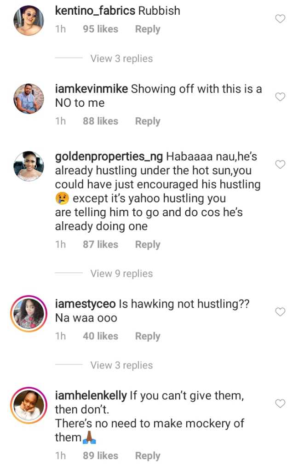The height and width of the screenshot is (466, 304).
Task: Show 3 replies under iamestyceo comment
Action: [121, 365]
